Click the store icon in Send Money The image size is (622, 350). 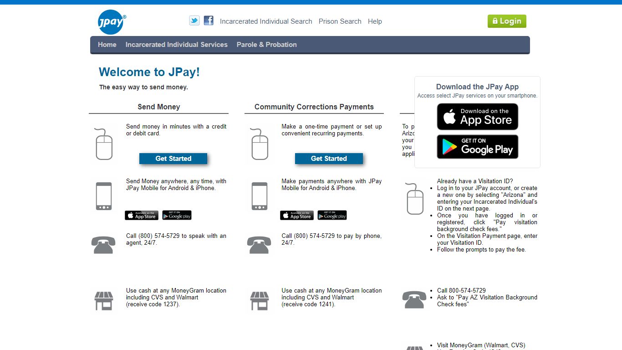click(104, 301)
